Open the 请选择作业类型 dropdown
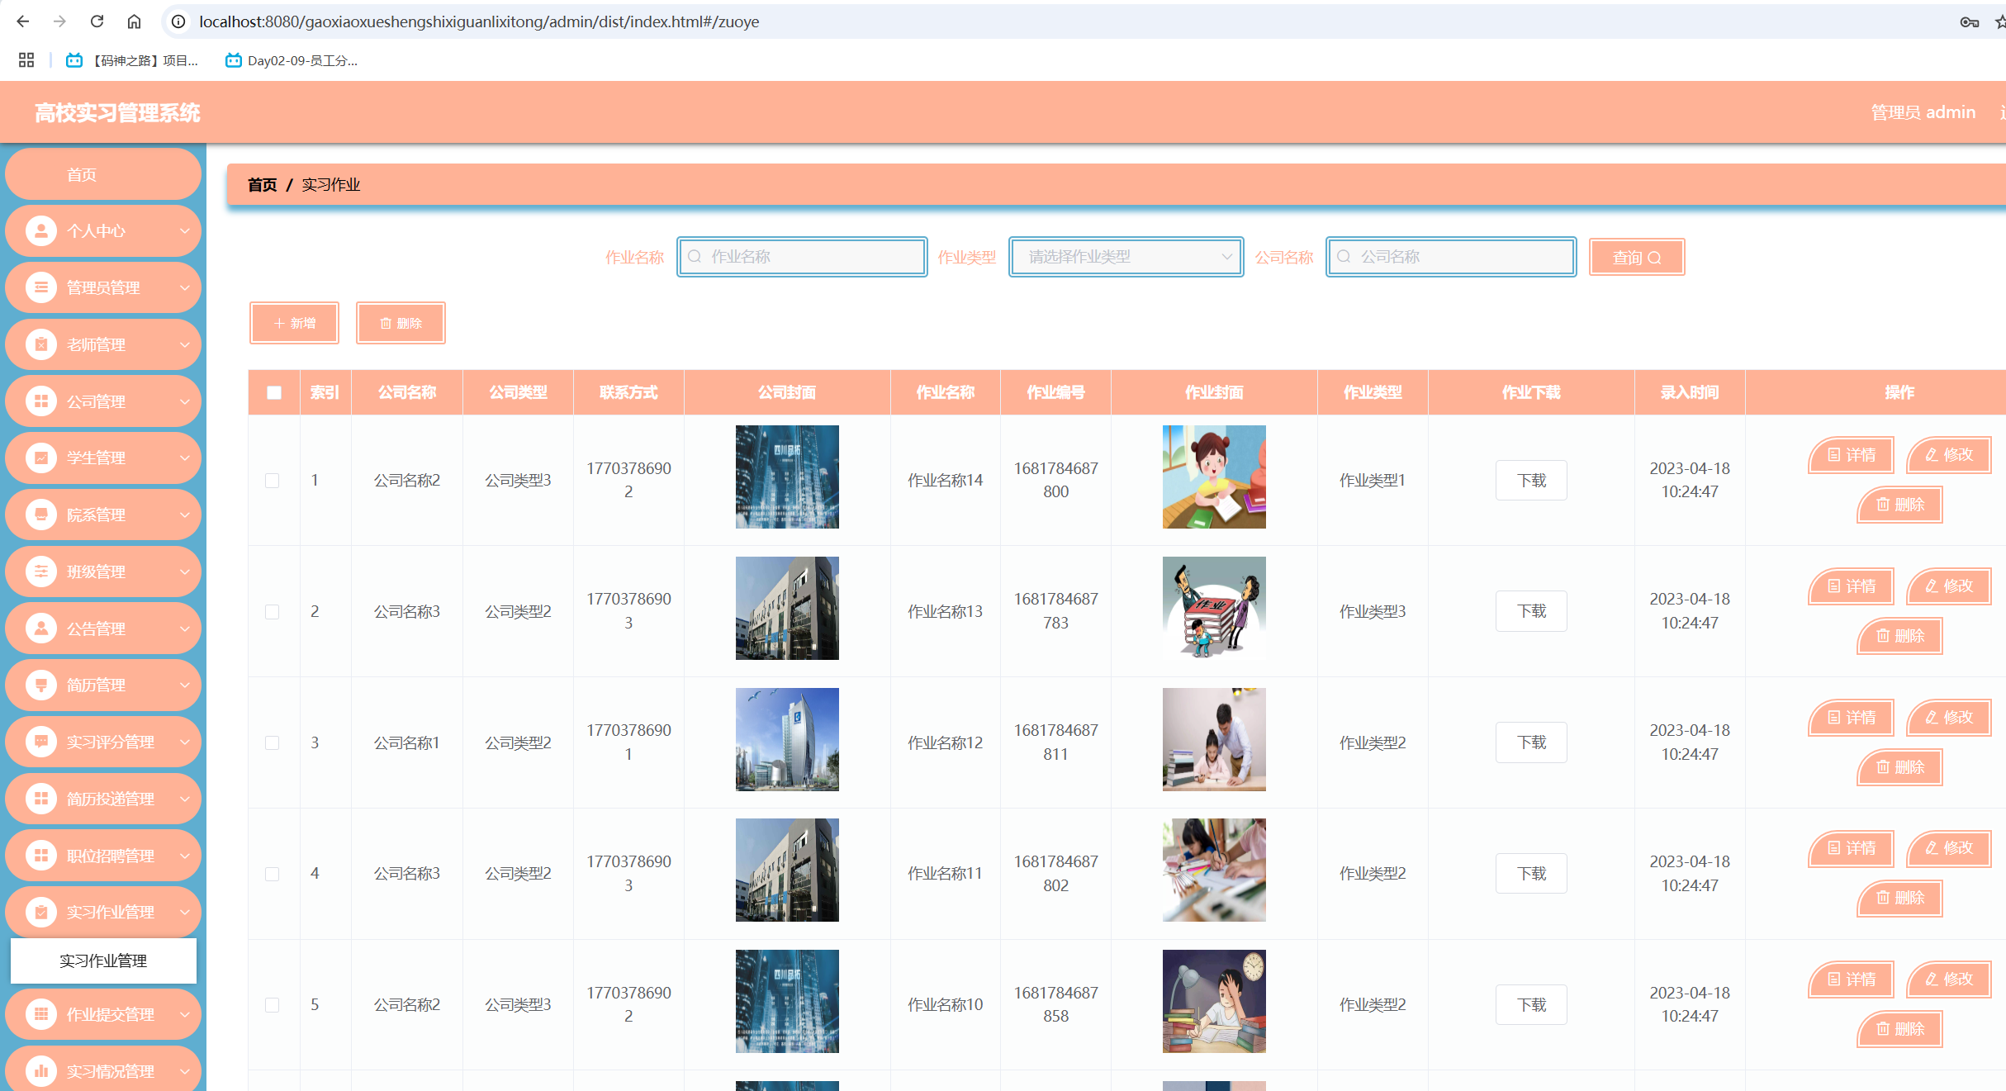 (x=1126, y=257)
